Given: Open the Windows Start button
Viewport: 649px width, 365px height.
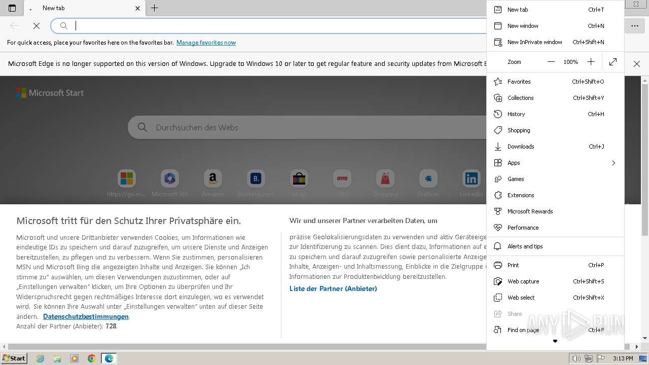Looking at the screenshot, I should pos(14,358).
